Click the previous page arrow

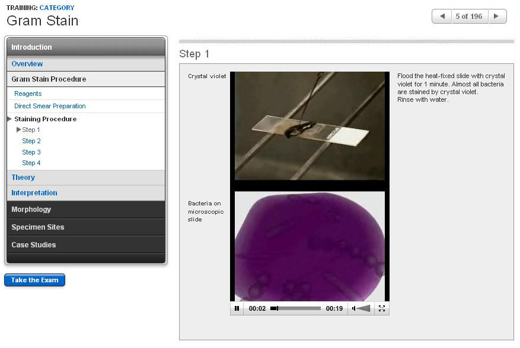441,16
